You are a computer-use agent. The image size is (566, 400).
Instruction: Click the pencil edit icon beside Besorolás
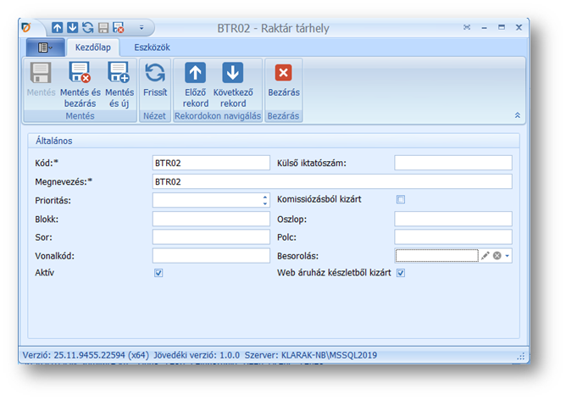pos(486,255)
